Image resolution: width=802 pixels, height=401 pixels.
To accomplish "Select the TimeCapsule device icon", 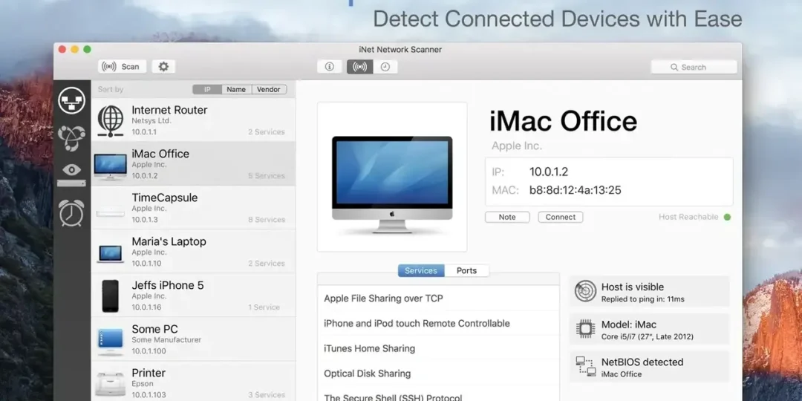I will pyautogui.click(x=111, y=211).
